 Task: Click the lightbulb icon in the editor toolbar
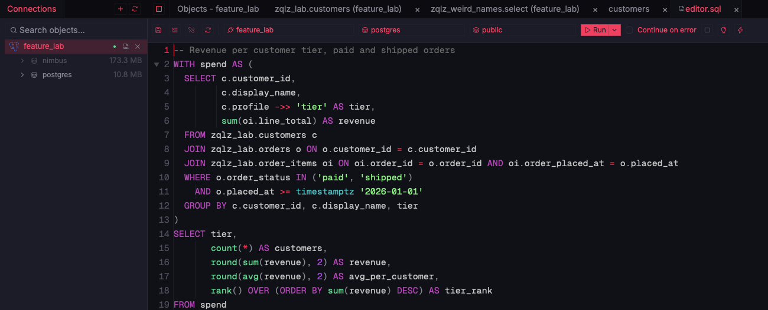tap(724, 30)
